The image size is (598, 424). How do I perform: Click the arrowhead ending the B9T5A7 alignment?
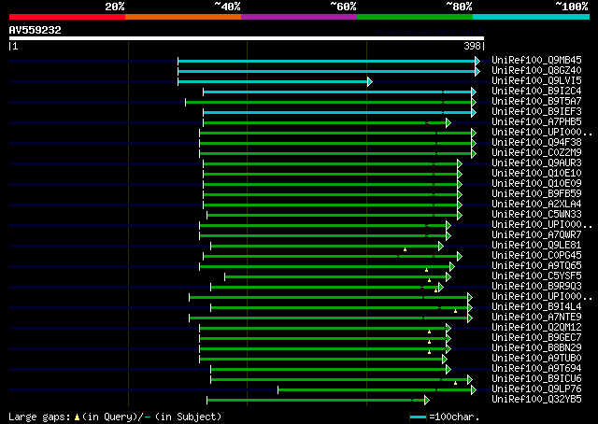point(474,102)
